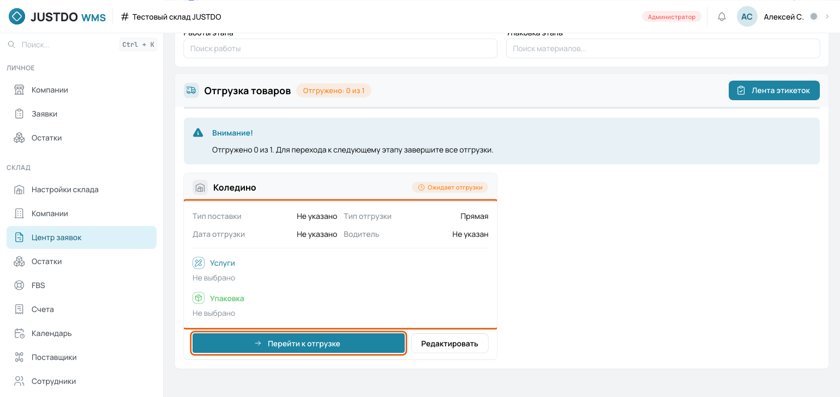The height and width of the screenshot is (397, 840).
Task: Open the Лента этикеток button
Action: click(774, 90)
